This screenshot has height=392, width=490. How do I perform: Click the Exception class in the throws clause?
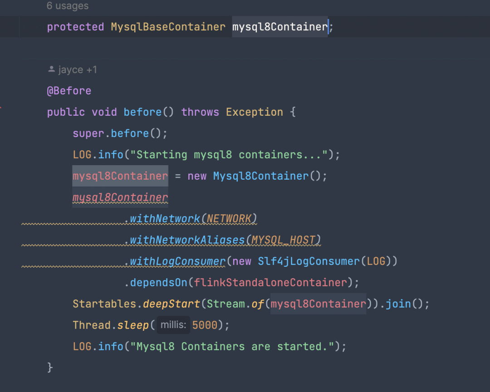tap(254, 112)
